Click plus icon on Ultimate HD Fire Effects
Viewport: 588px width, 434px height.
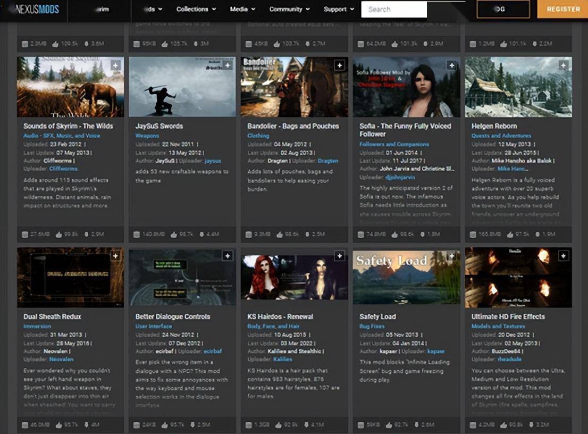(564, 256)
